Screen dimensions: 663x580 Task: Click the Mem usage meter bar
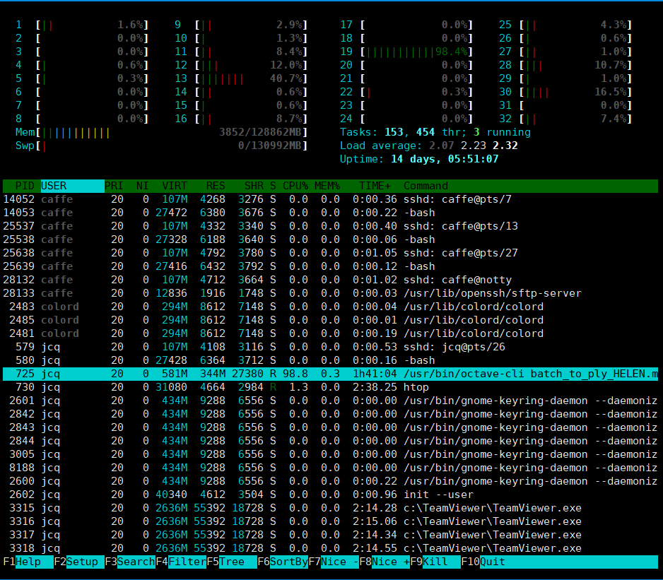tap(172, 132)
